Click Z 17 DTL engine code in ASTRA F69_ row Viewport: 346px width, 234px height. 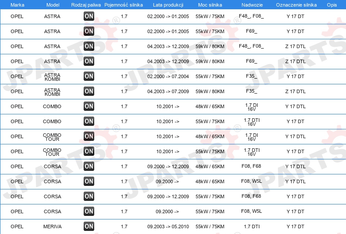(x=296, y=61)
